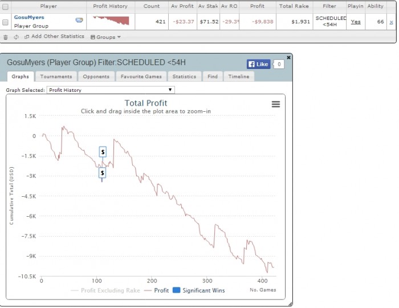Switch to the Favourite Games tab
Image resolution: width=399 pixels, height=308 pixels.
tap(141, 76)
